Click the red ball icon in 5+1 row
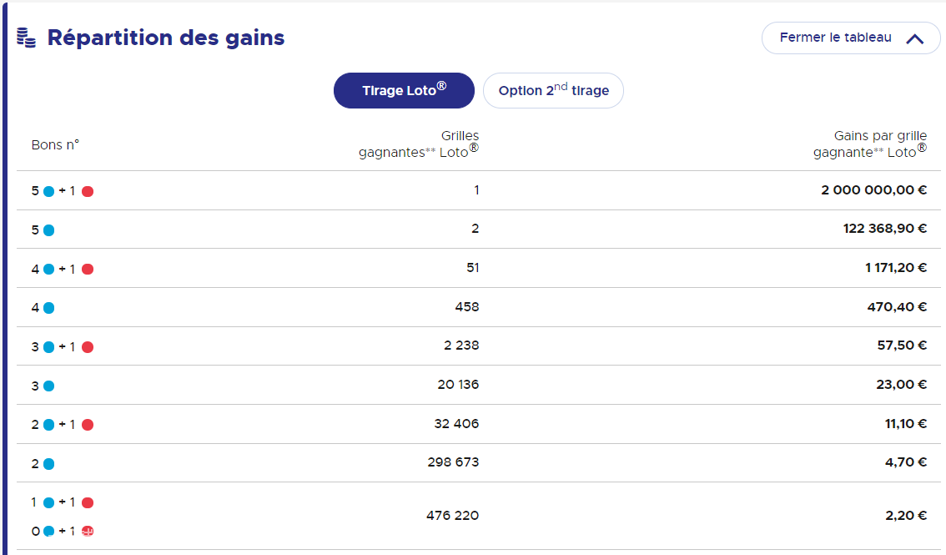Image resolution: width=946 pixels, height=555 pixels. [88, 191]
